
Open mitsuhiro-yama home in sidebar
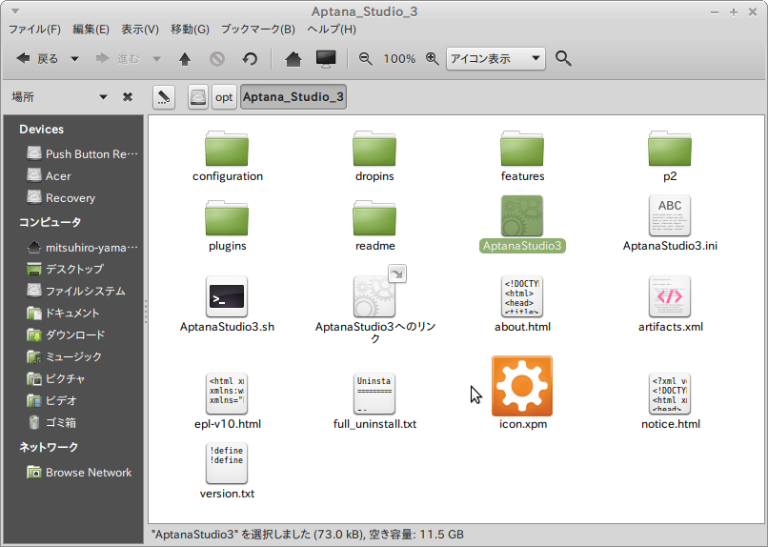82,248
